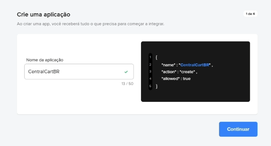Image resolution: width=271 pixels, height=146 pixels.
Task: Click the green checkmark validation icon
Action: 126,72
